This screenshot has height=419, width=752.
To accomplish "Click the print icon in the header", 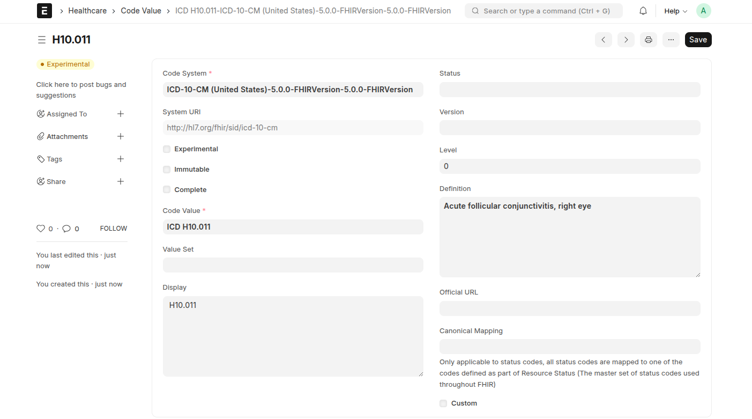I will (x=648, y=40).
